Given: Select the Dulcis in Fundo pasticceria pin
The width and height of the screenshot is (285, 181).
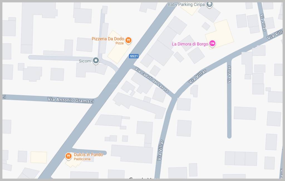Looking at the screenshot, I should point(68,156).
